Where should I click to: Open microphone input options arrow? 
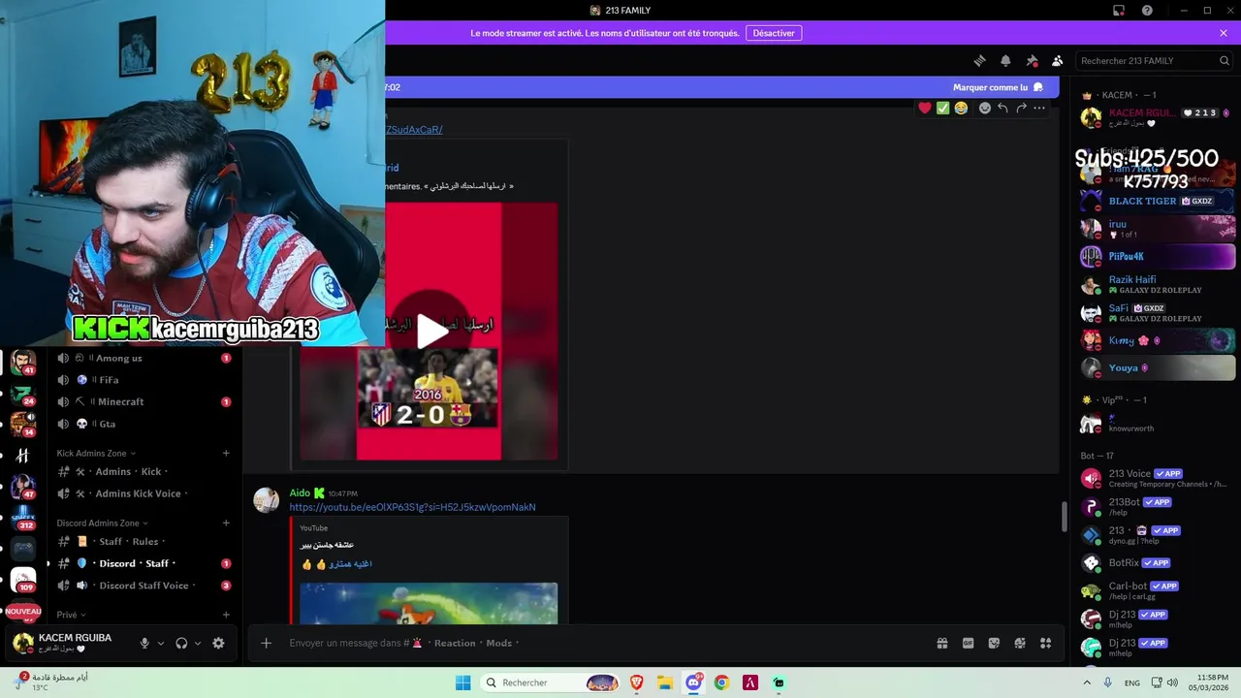click(x=161, y=643)
